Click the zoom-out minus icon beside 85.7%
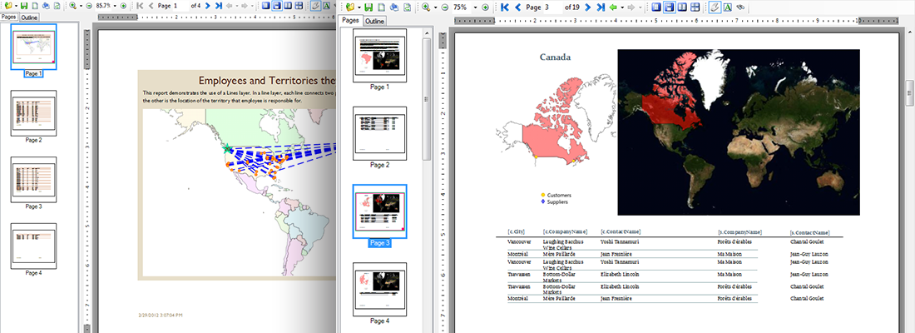 coord(89,6)
